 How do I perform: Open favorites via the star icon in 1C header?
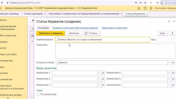click(151, 8)
